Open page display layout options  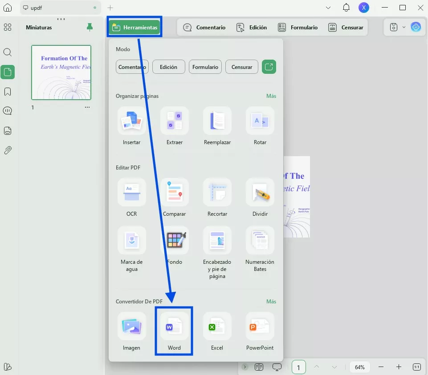[x=259, y=367]
